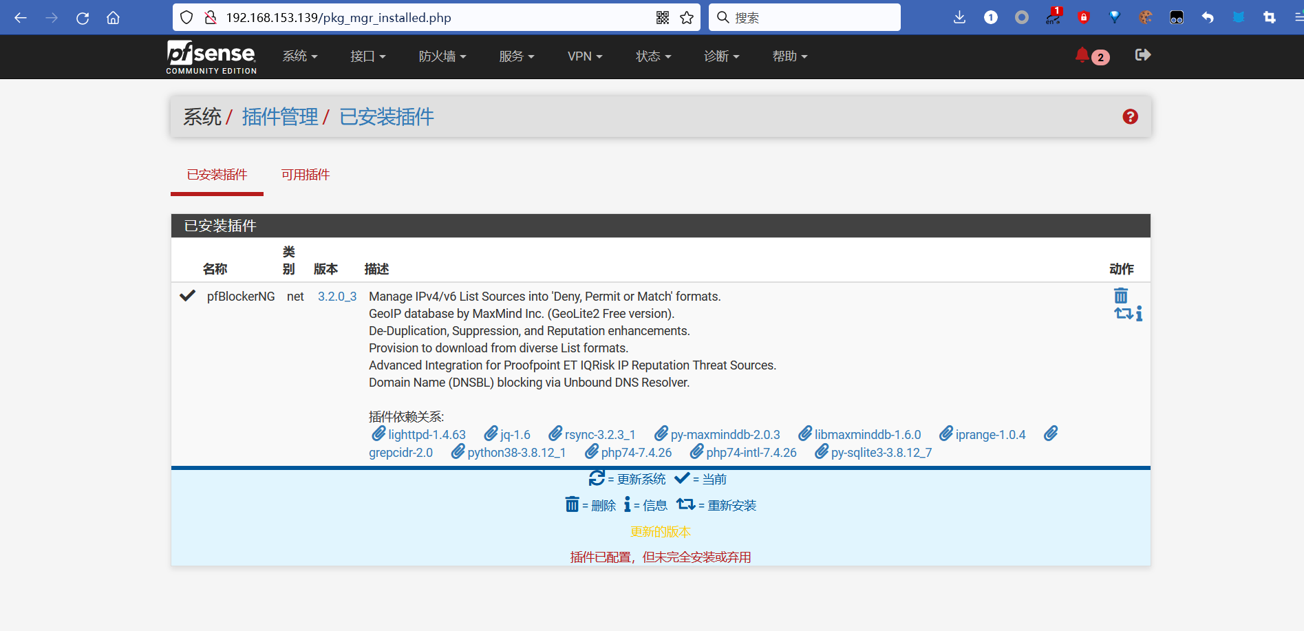Viewport: 1304px width, 631px height.
Task: Open the crop screenshot extension icon
Action: 1270,18
